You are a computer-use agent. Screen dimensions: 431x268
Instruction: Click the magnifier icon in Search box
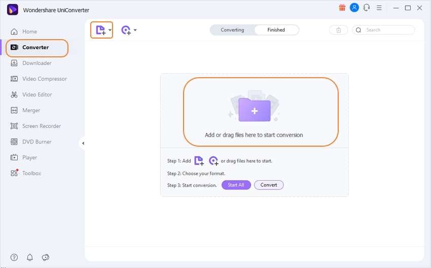(358, 30)
